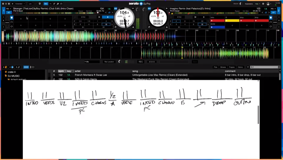This screenshot has width=283, height=160.
Task: Show next loop sizes on deck 1
Action: 112,21
